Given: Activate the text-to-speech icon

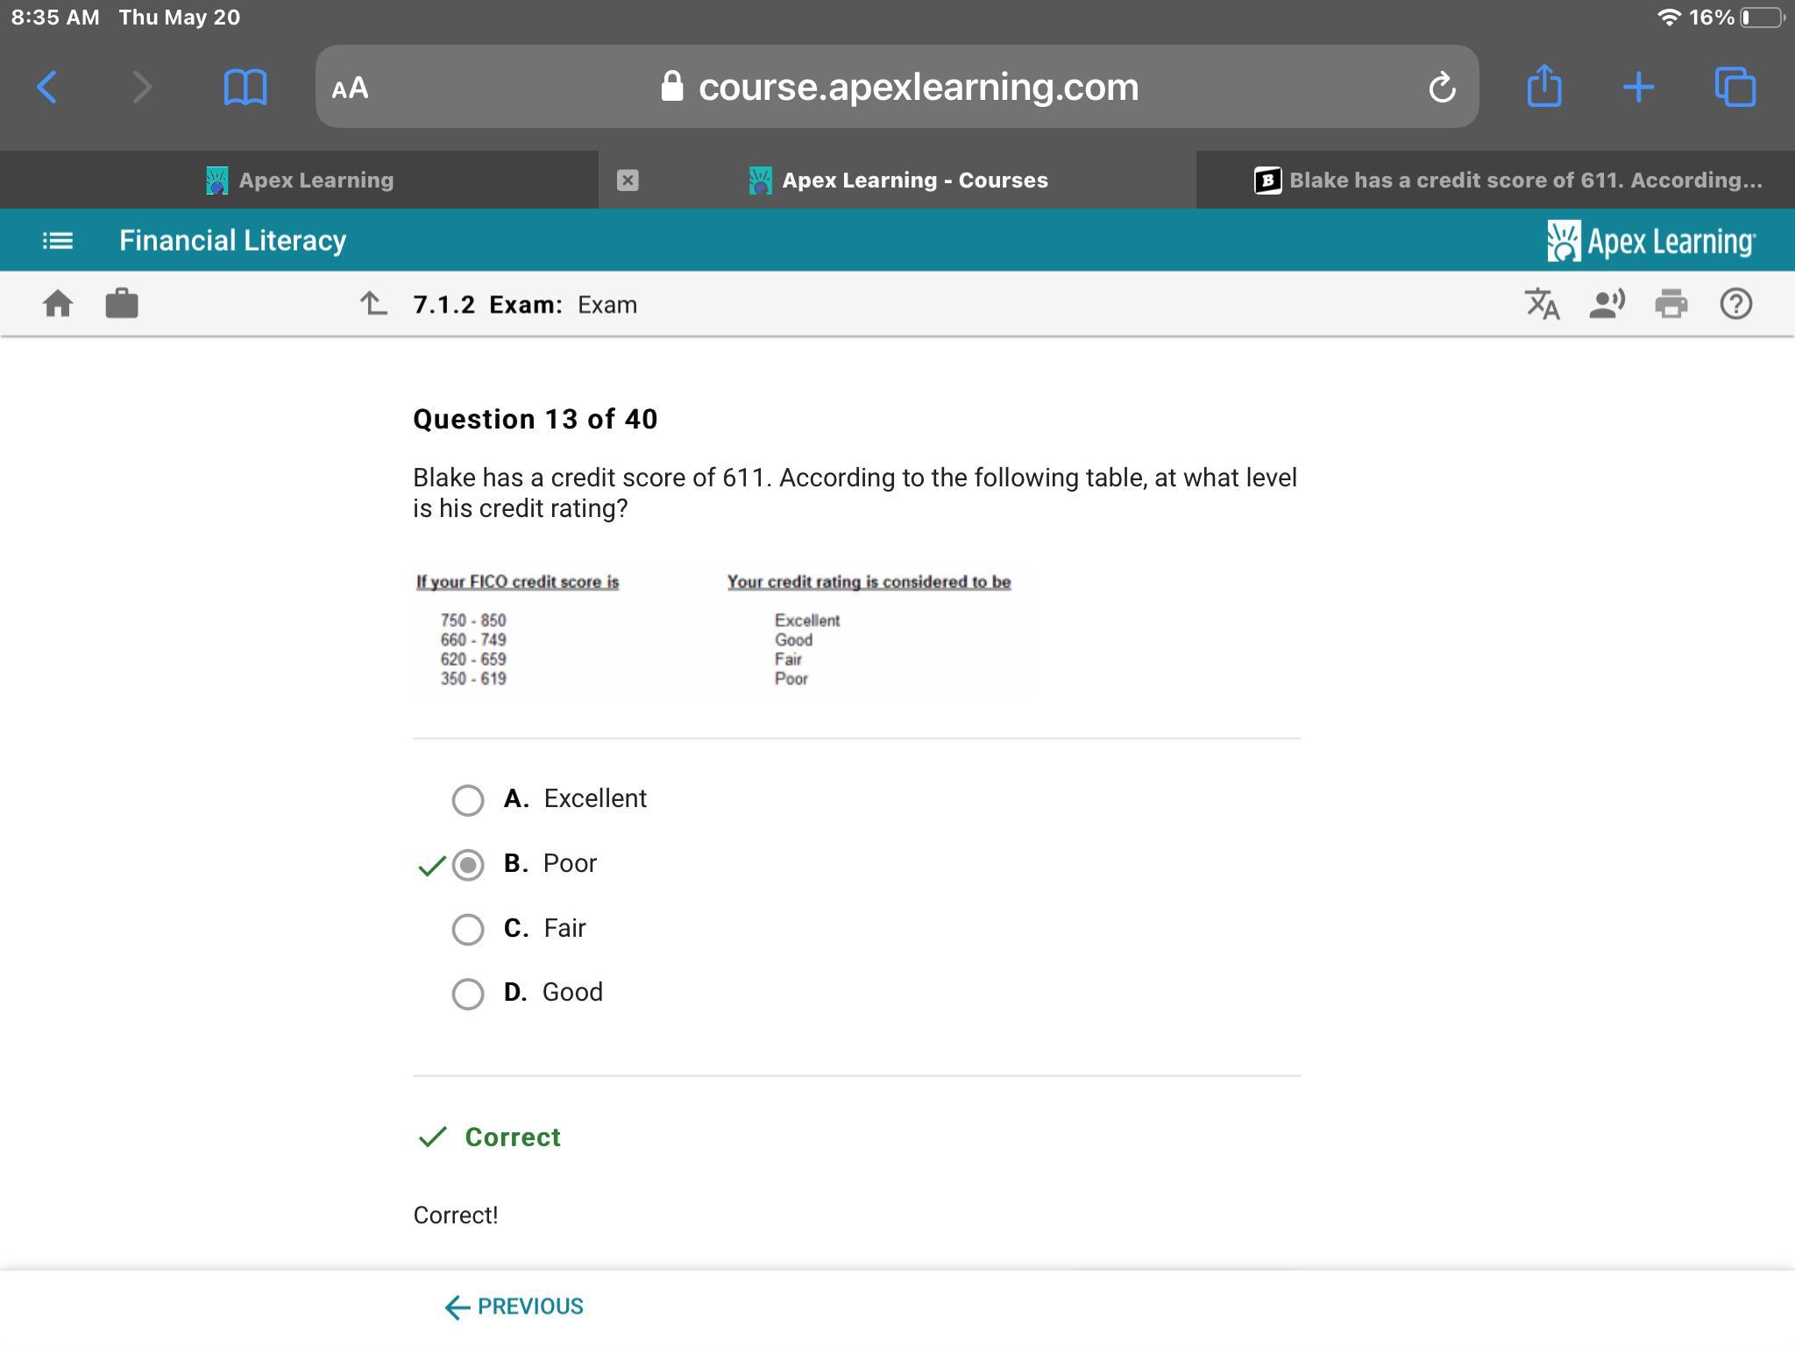Looking at the screenshot, I should 1607,304.
